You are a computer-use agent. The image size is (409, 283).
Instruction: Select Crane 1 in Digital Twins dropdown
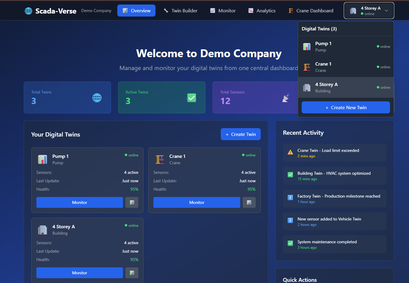click(346, 67)
